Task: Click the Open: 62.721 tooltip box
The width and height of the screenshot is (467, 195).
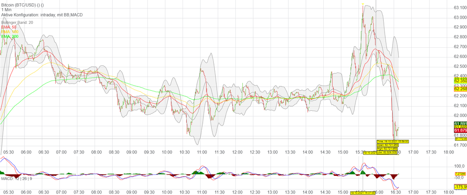Action: tap(387, 145)
